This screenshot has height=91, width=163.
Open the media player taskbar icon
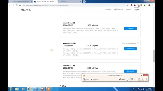[23, 89]
